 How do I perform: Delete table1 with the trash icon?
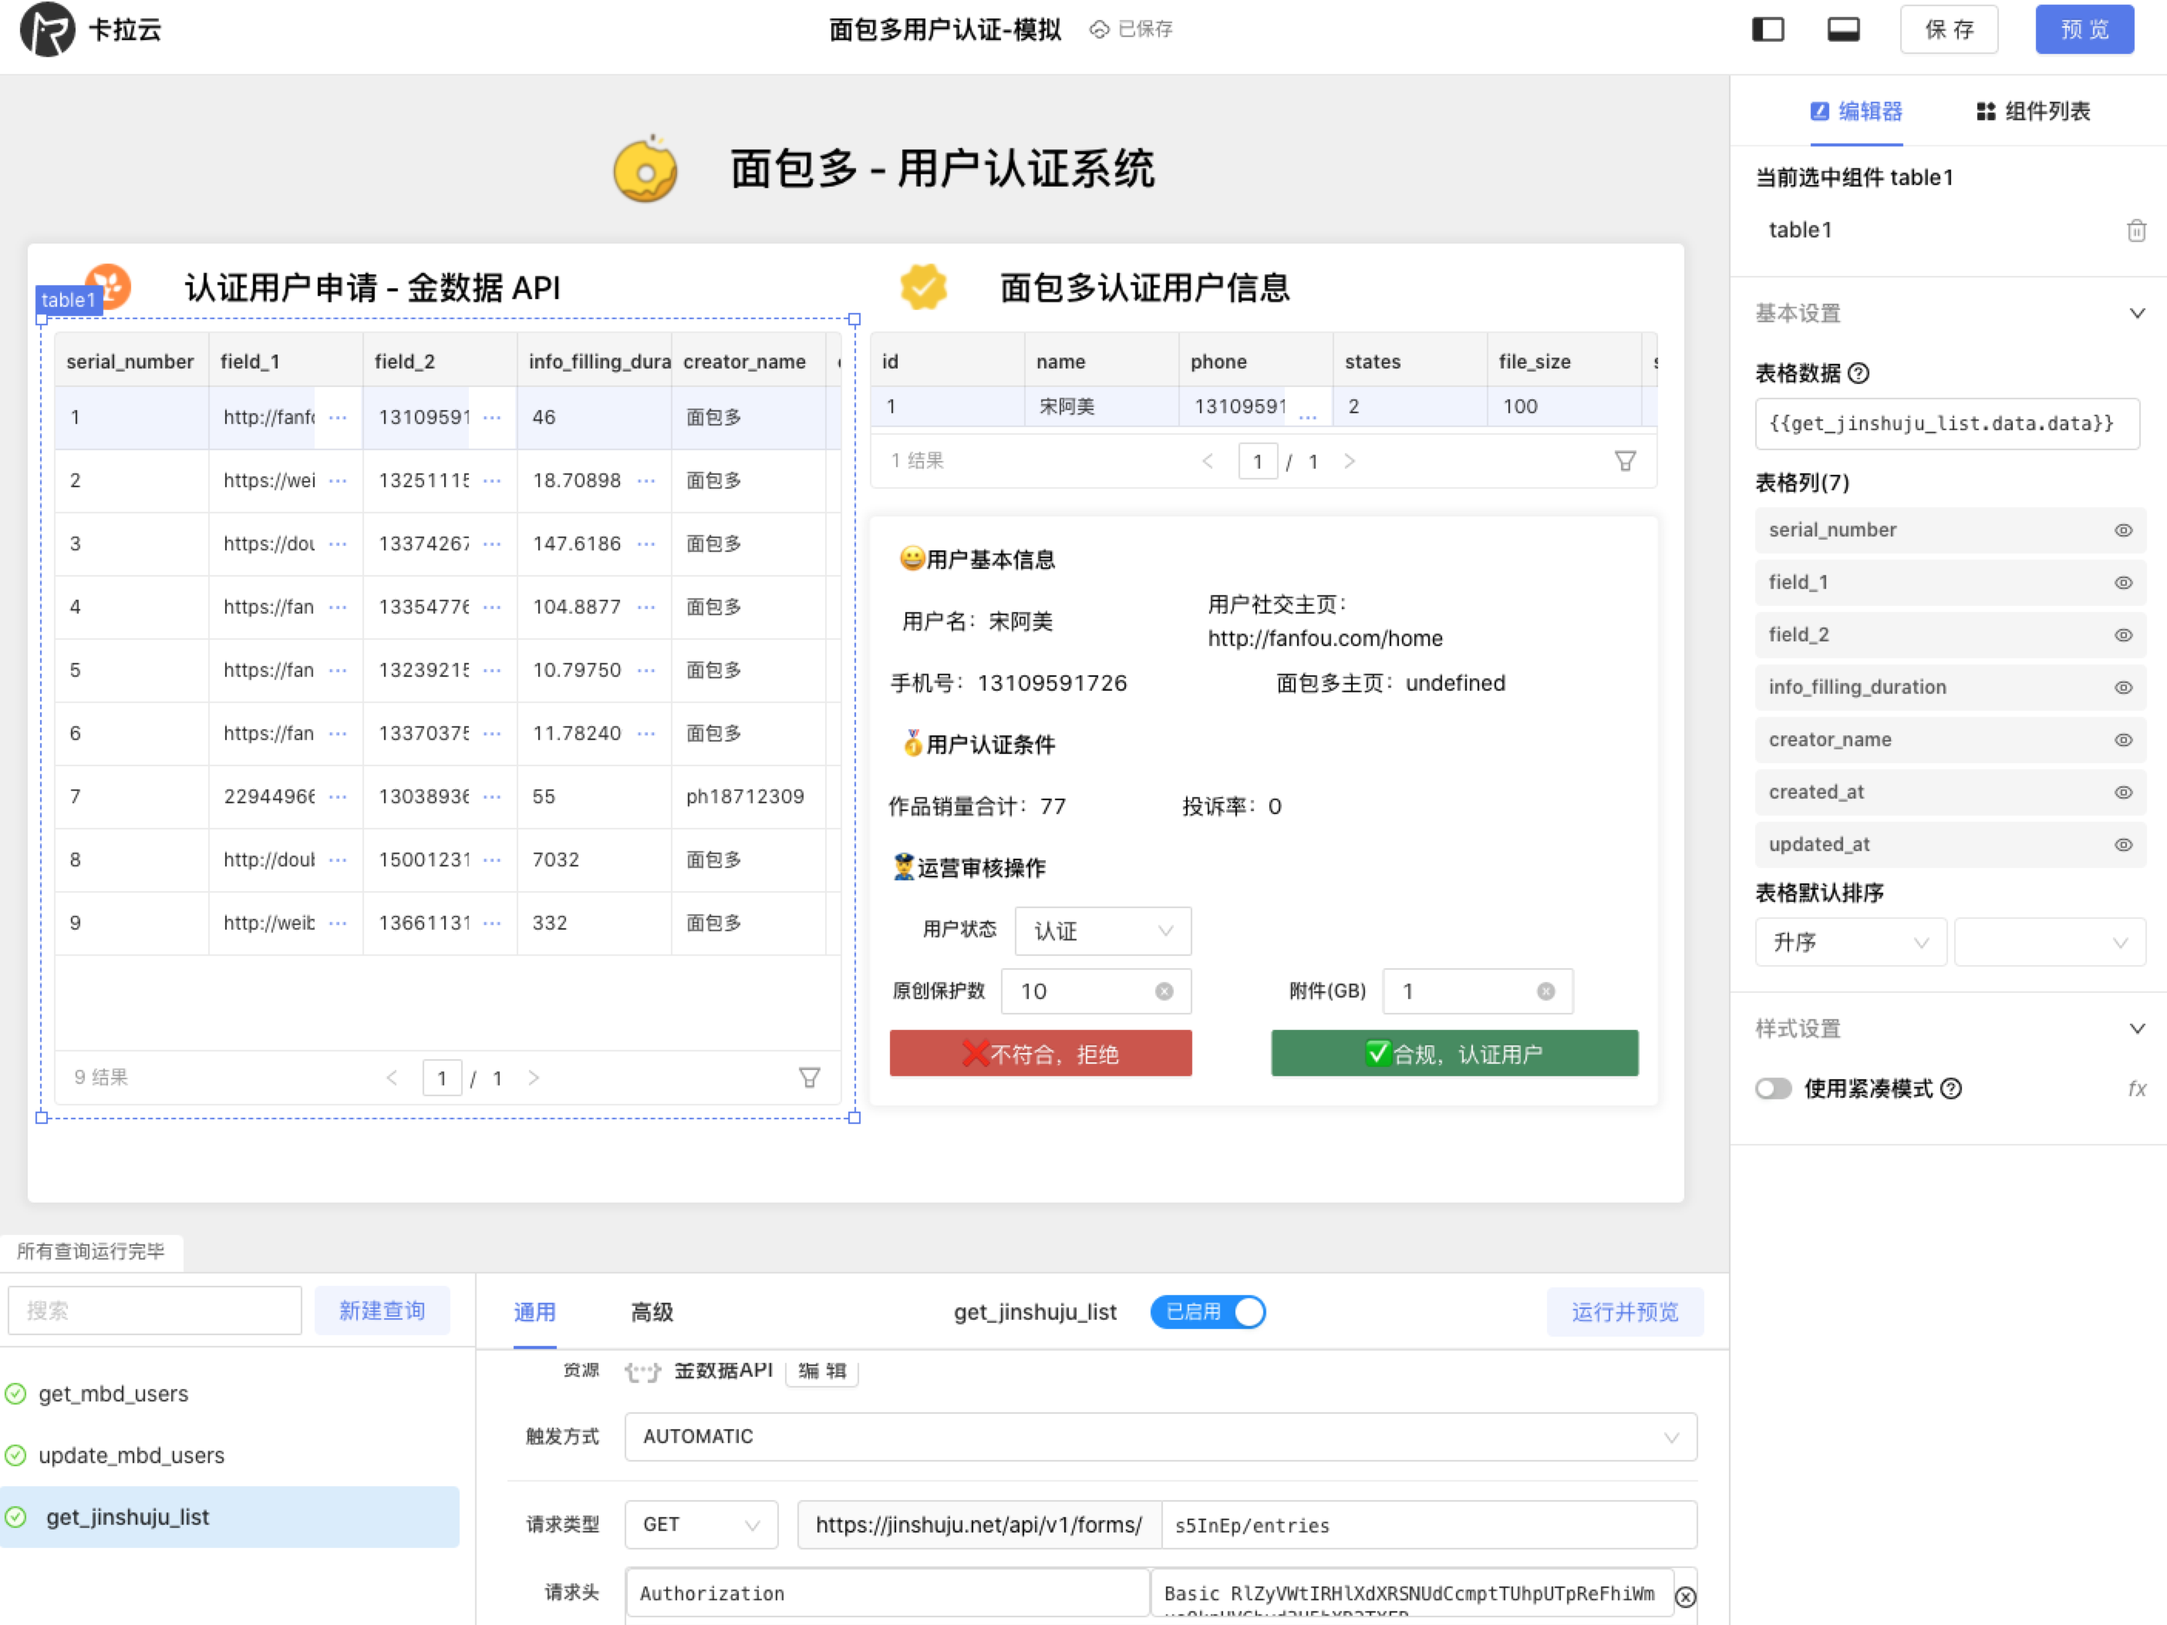[2135, 230]
